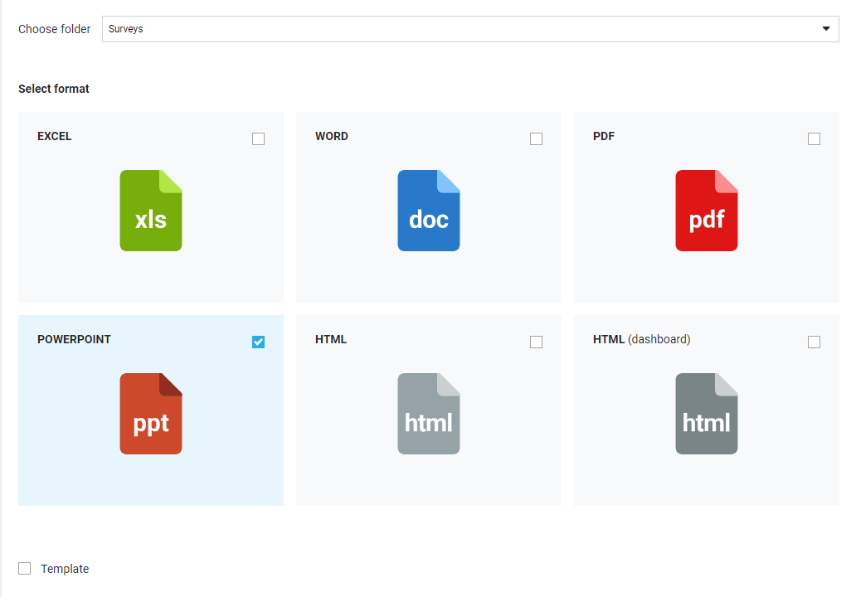Image resolution: width=856 pixels, height=597 pixels.
Task: Check the WORD format checkbox
Action: pos(536,139)
